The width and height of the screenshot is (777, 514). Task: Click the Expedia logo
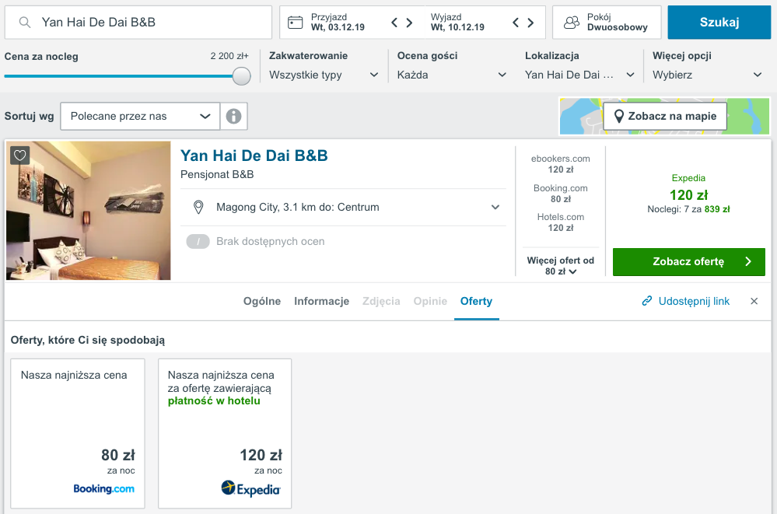click(250, 488)
